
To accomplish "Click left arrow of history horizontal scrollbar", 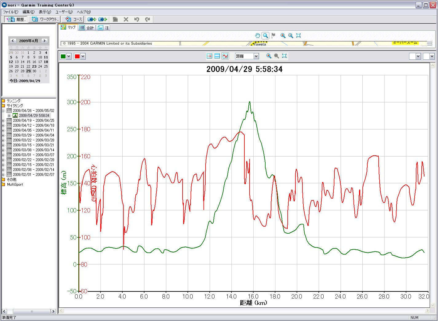I will (x=4, y=311).
